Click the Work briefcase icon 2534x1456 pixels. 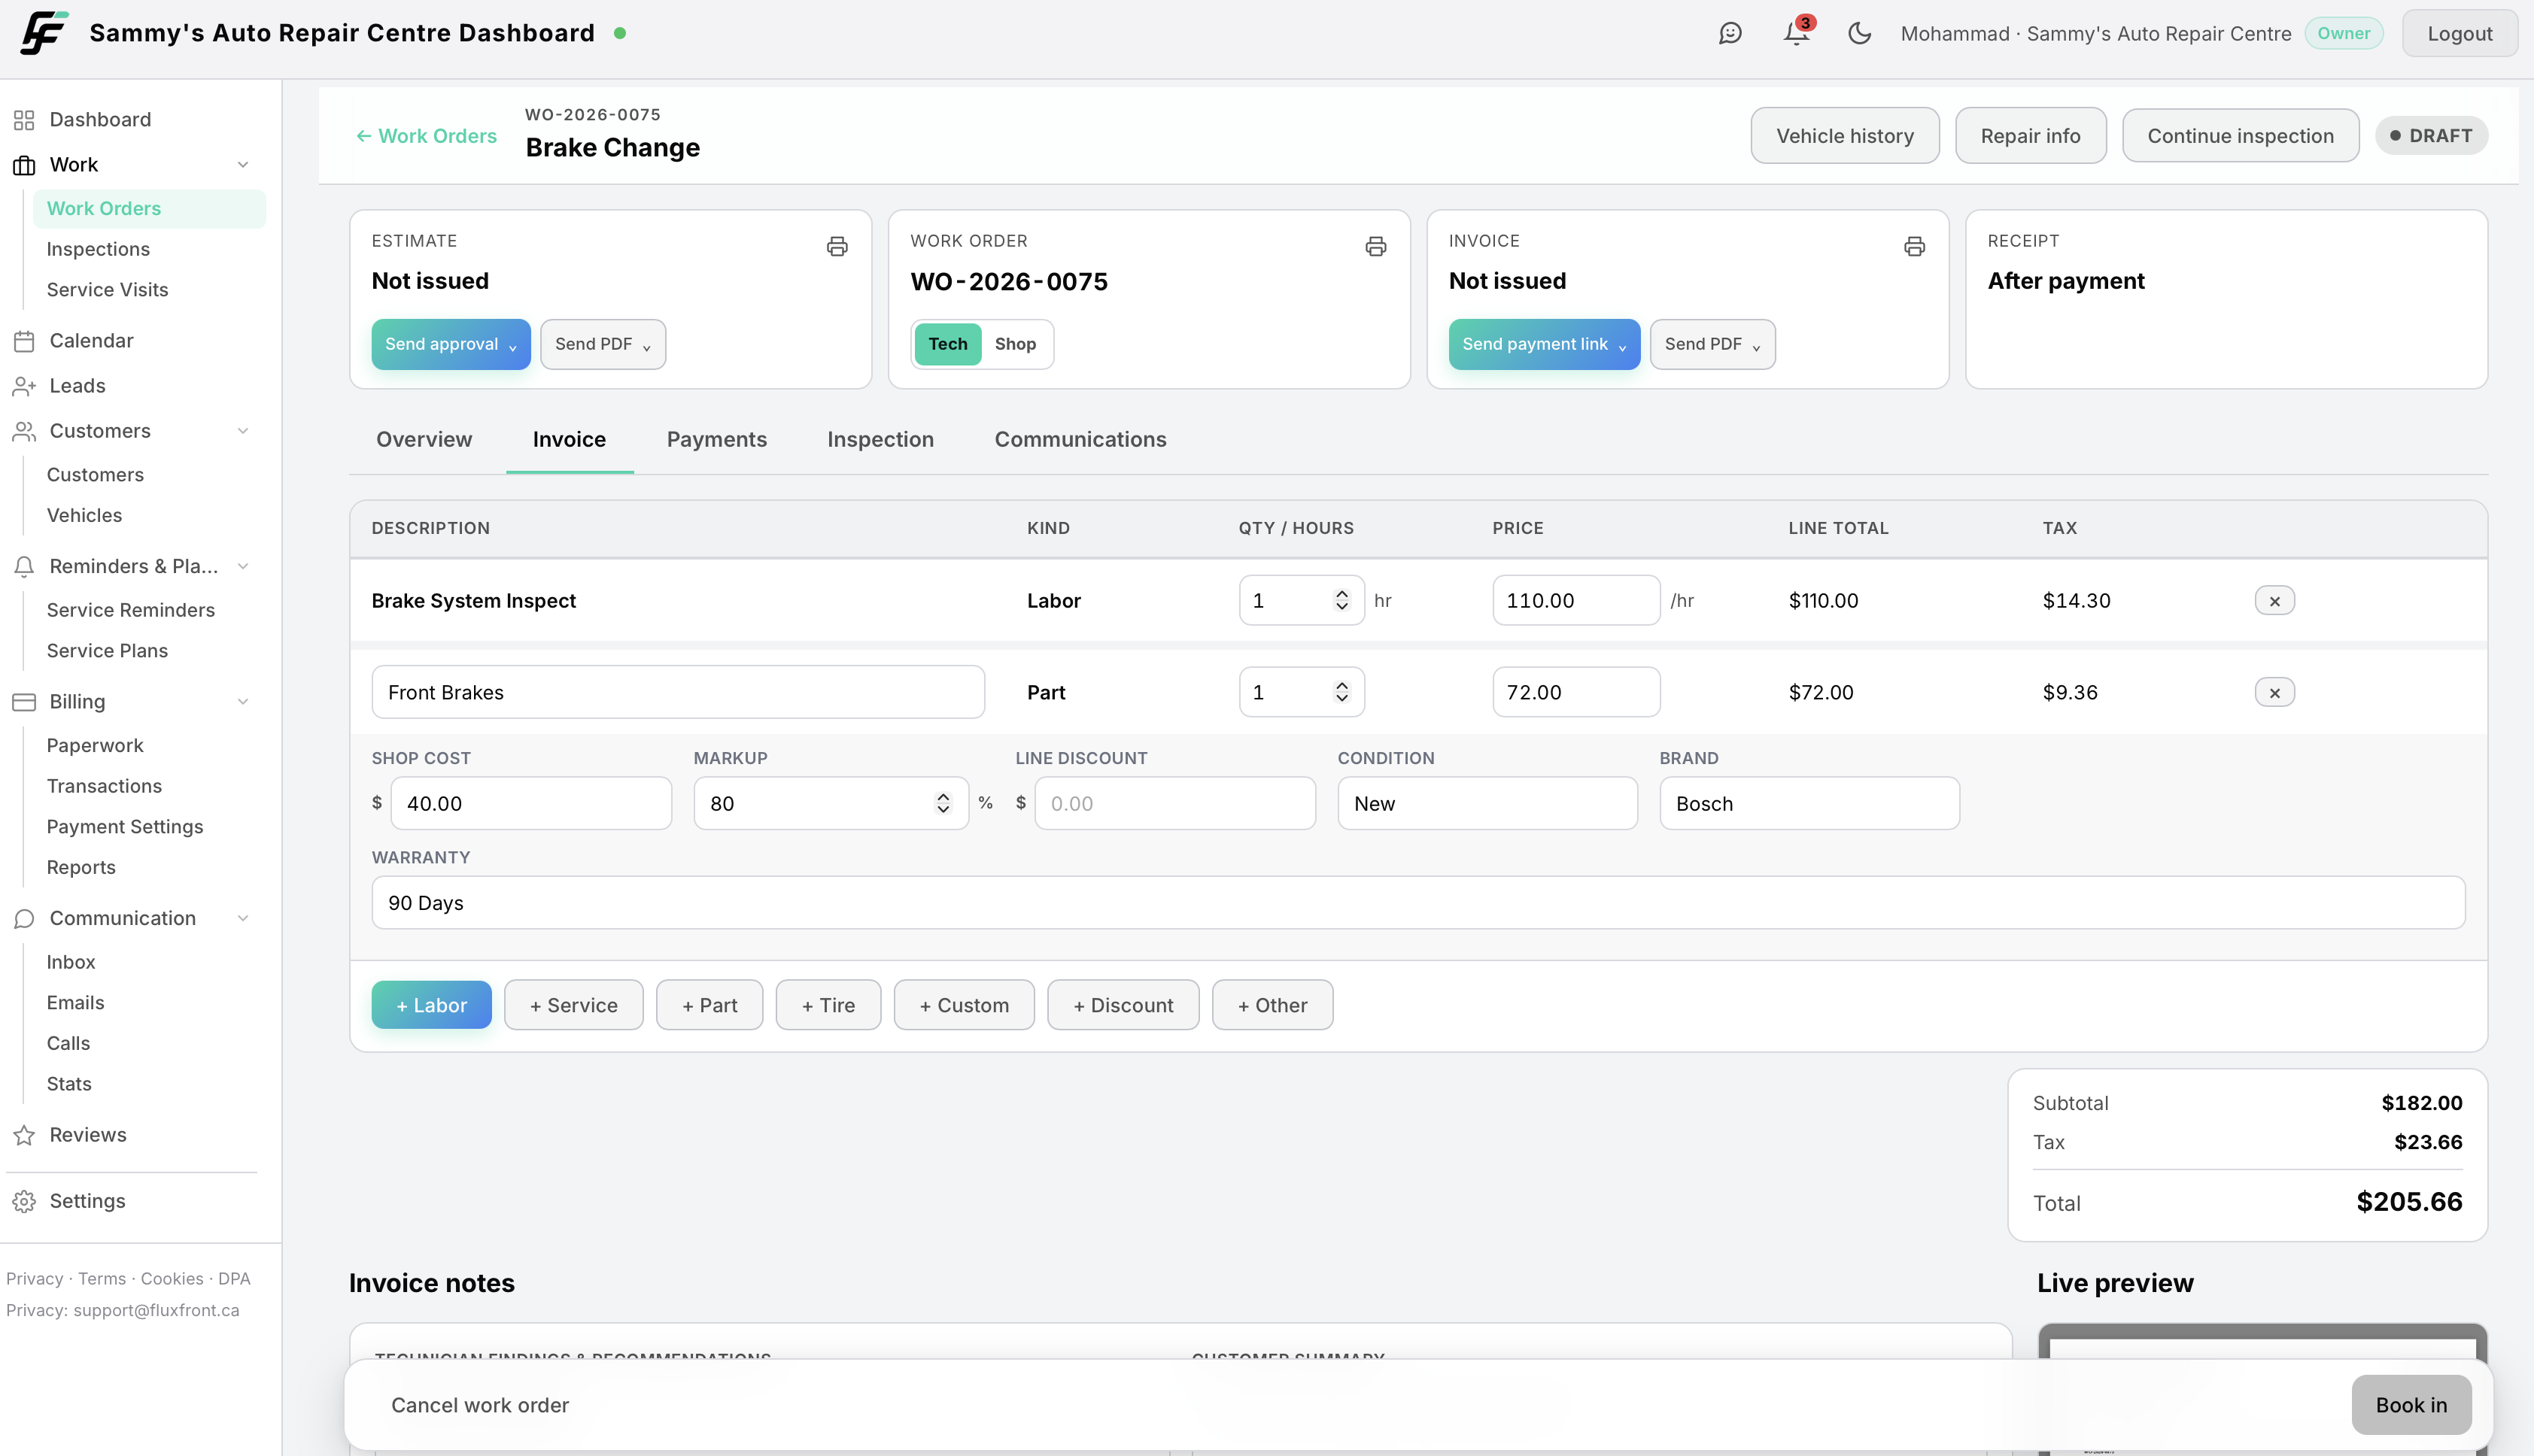click(24, 165)
